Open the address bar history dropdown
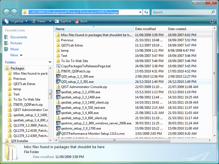Viewport: 219px width, 164px height. pos(140,12)
